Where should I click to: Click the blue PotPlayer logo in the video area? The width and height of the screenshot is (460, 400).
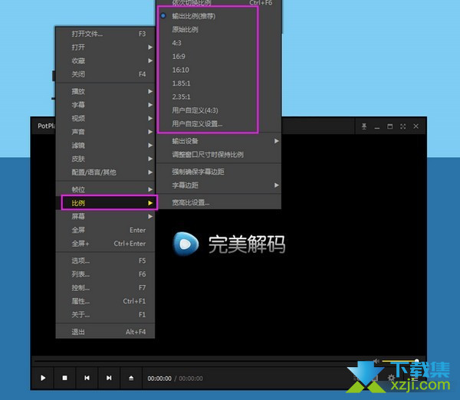click(186, 244)
